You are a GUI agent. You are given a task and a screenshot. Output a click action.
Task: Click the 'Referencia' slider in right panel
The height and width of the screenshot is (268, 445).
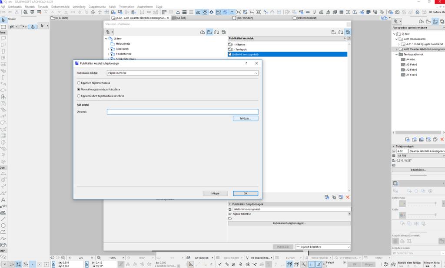tap(422, 203)
